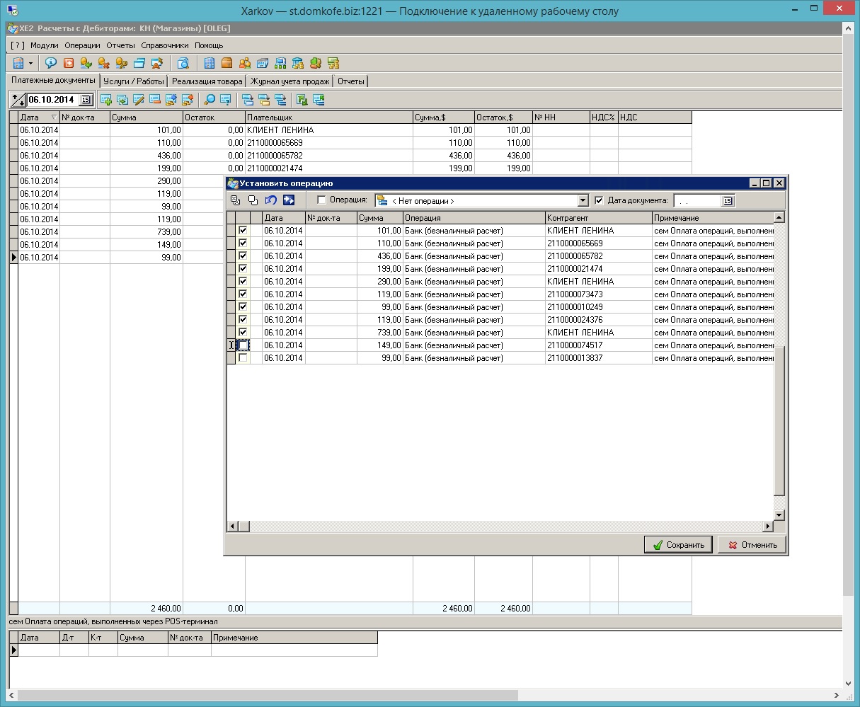Click the select all icon in dialog toolbar
860x707 pixels.
tap(236, 200)
